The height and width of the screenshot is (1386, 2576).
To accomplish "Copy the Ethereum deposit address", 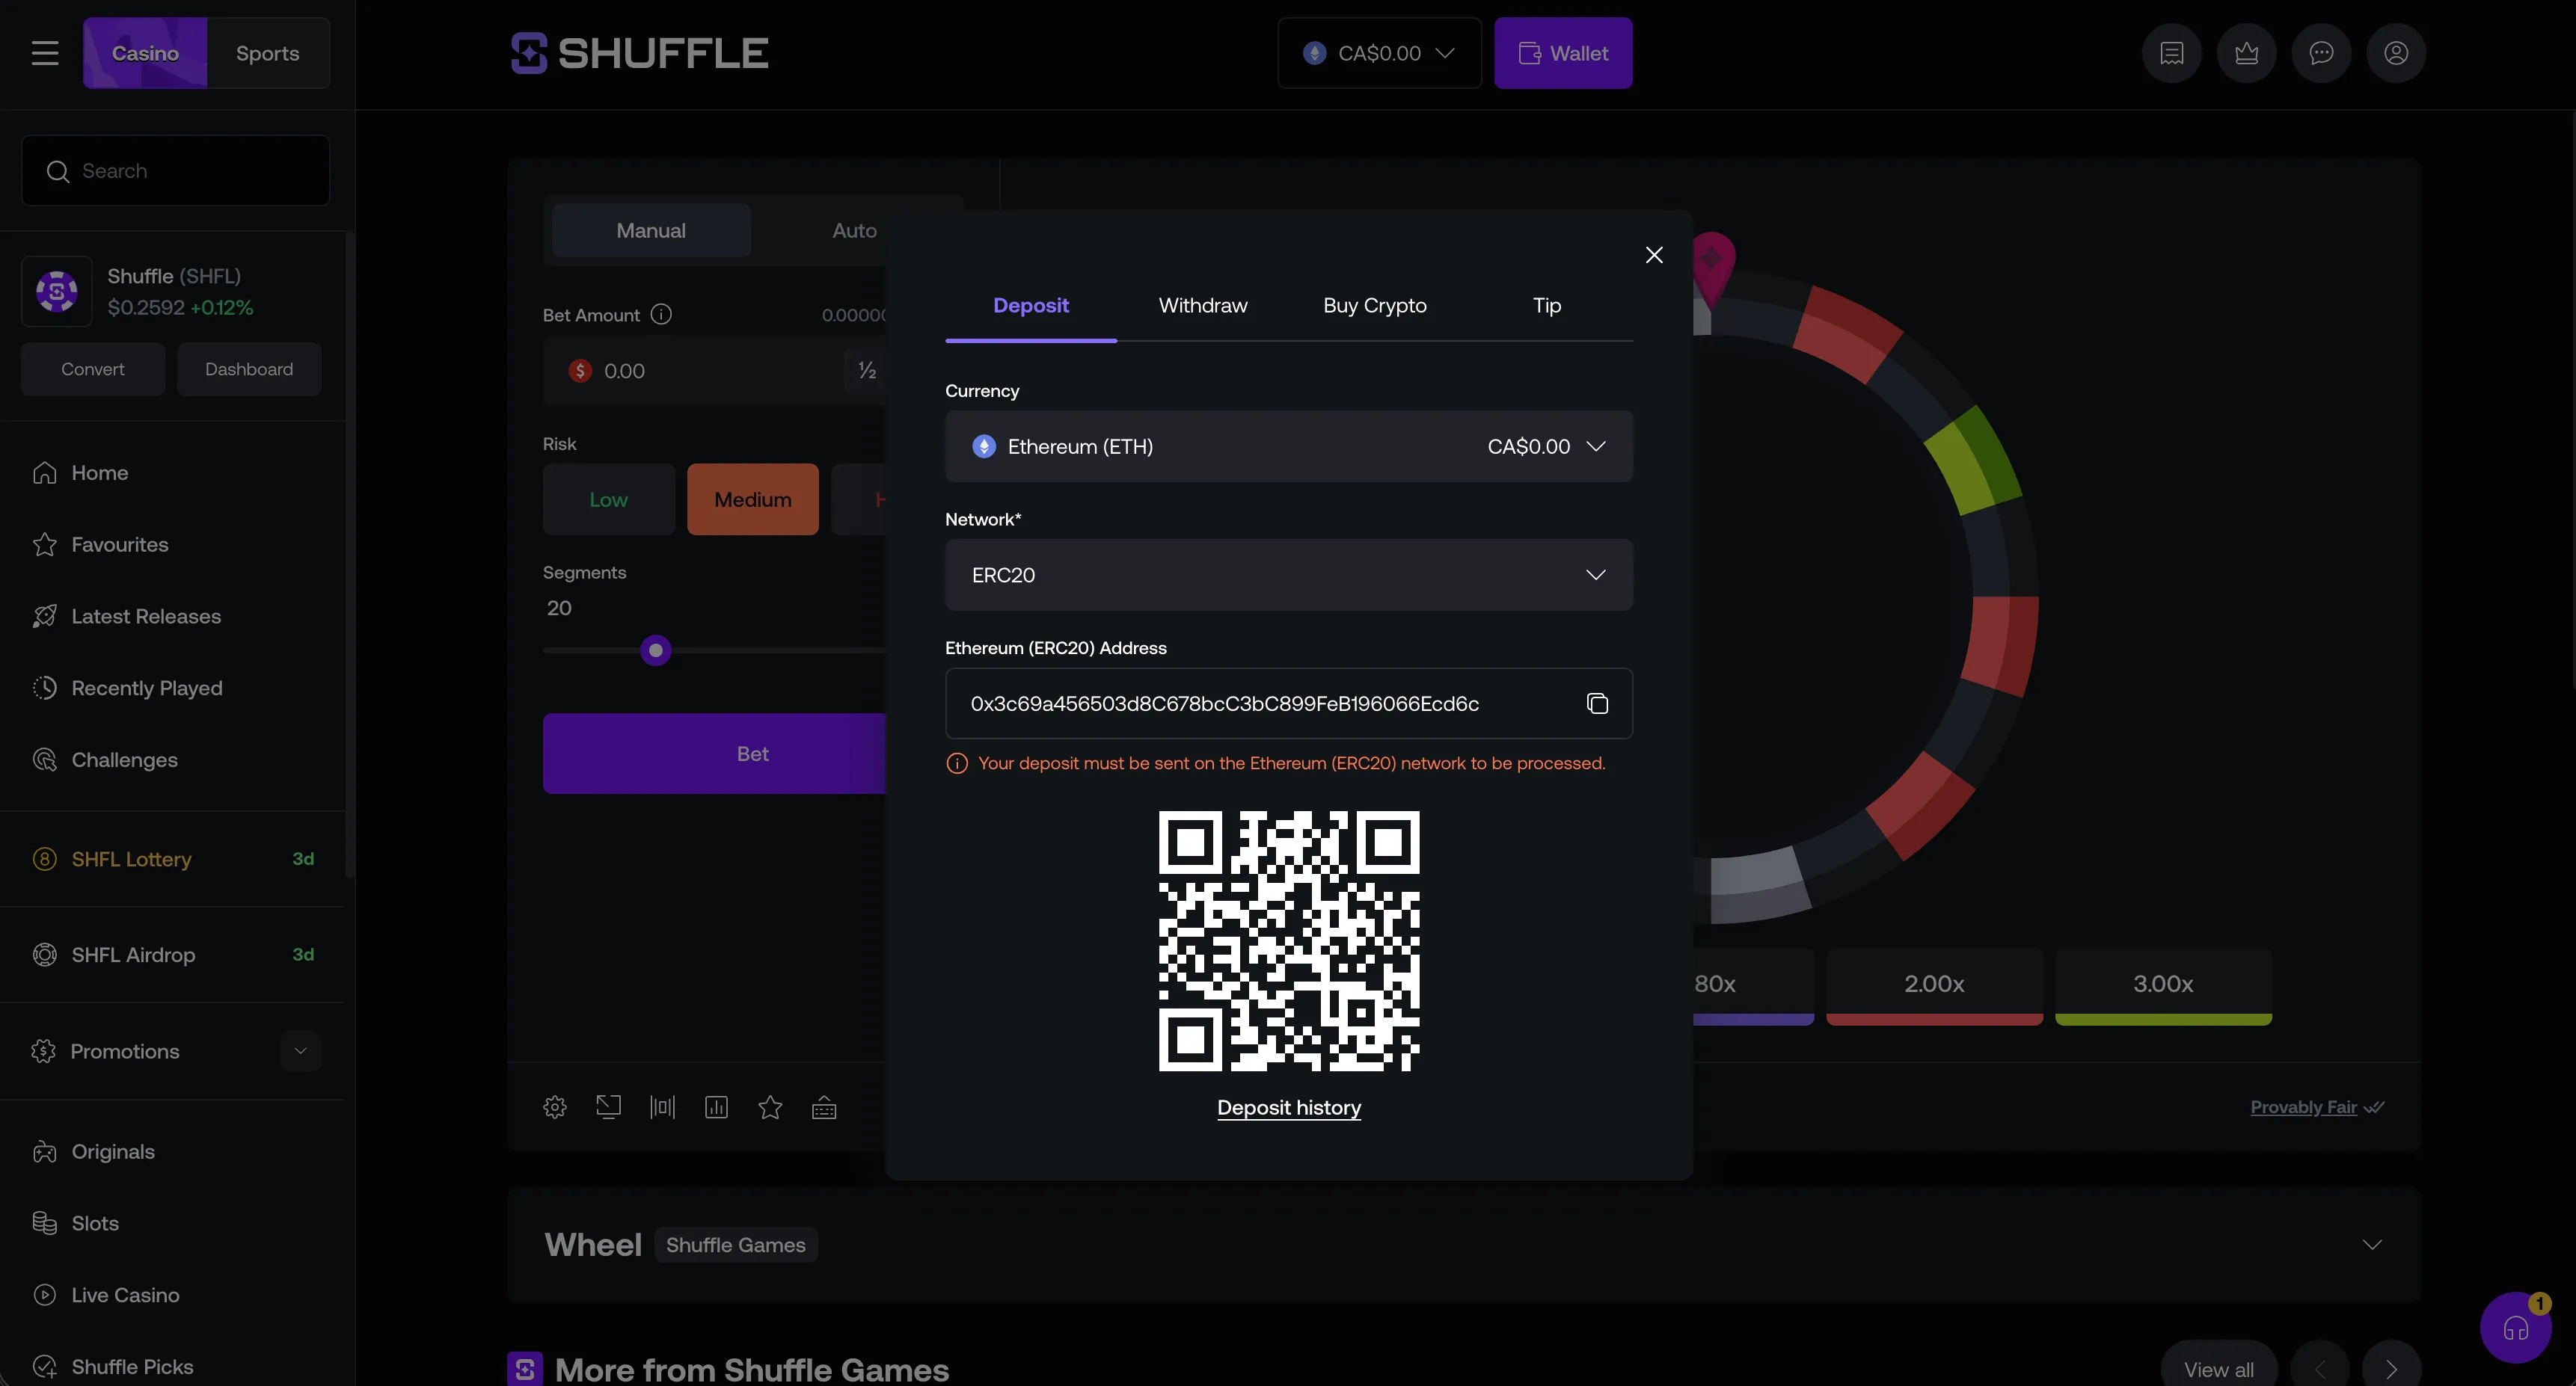I will pos(1597,703).
